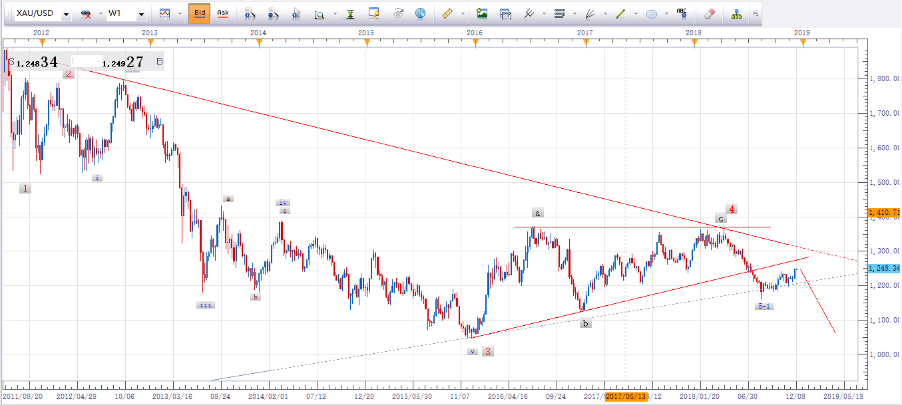Select the iii wave label

(206, 305)
